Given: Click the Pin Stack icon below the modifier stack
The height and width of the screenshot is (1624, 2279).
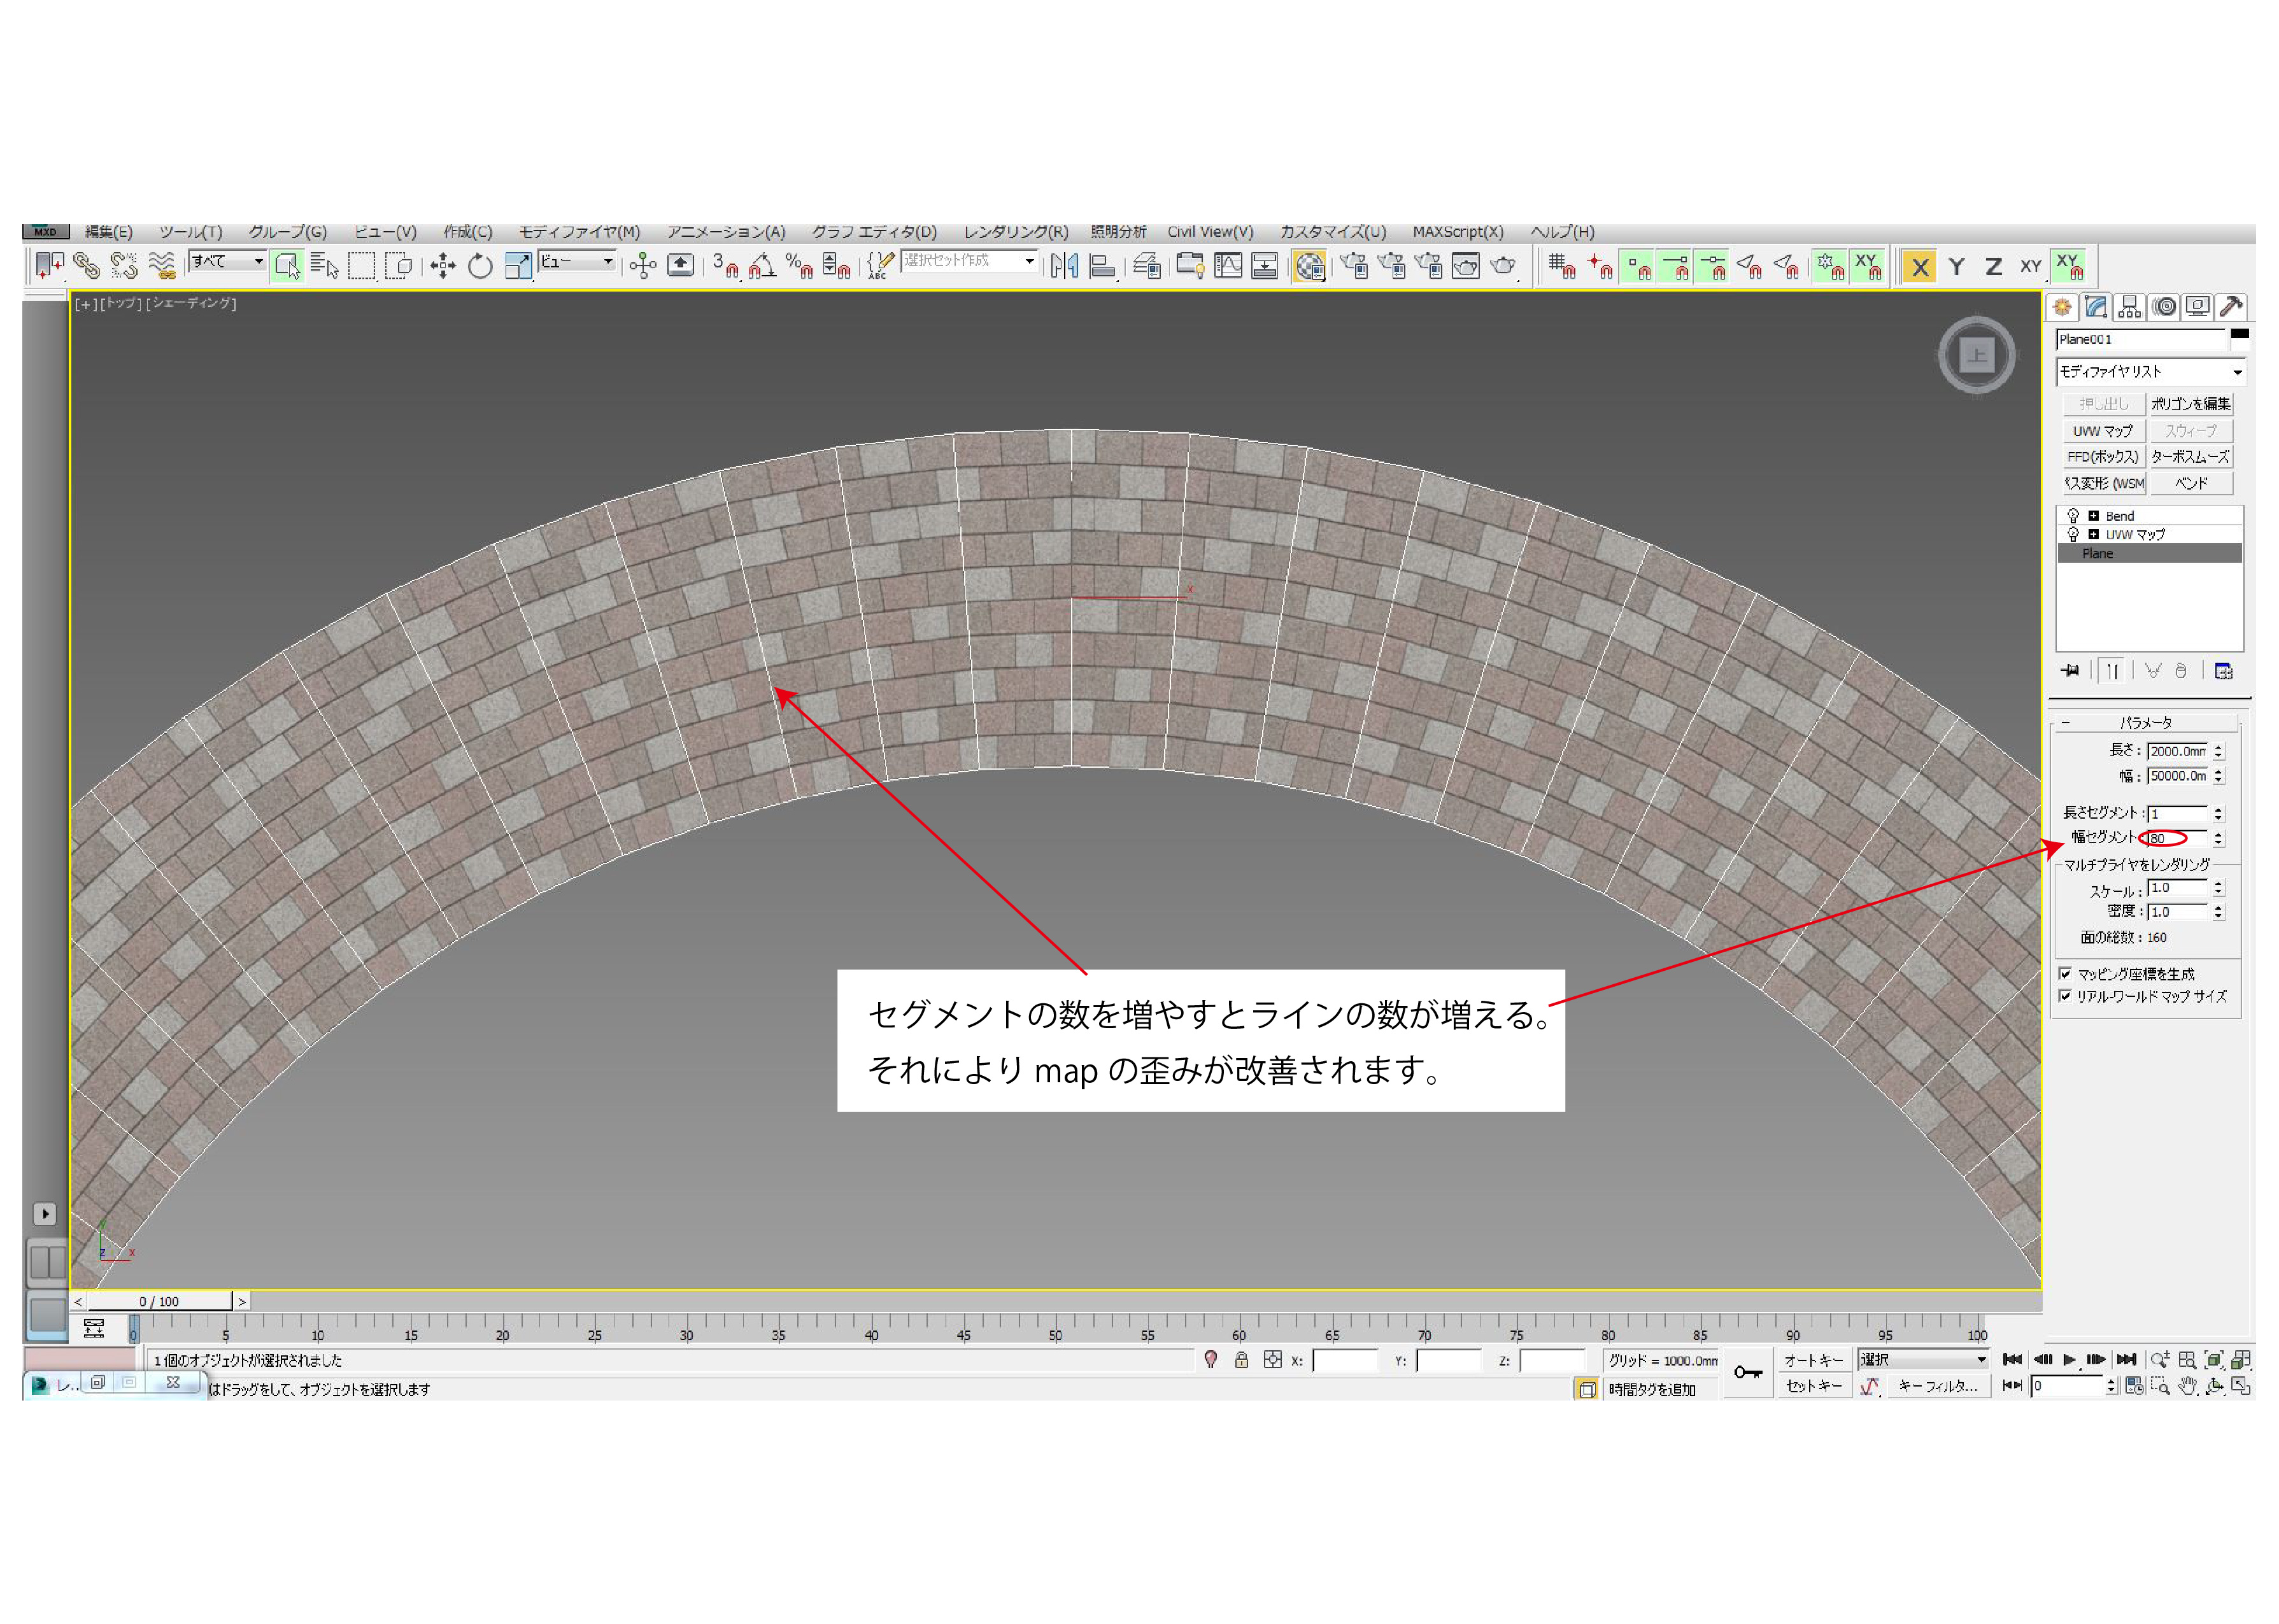Looking at the screenshot, I should (2069, 671).
